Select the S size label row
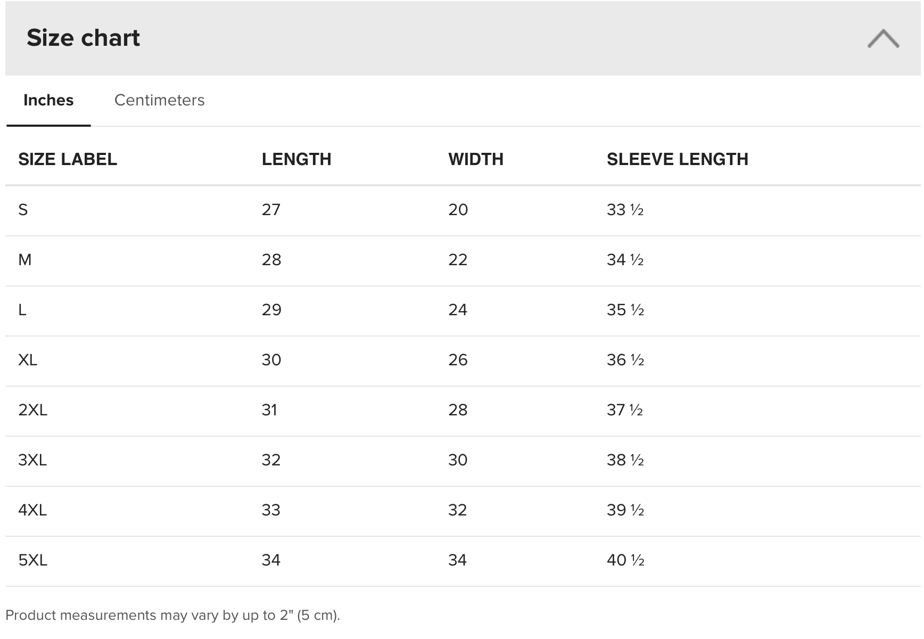The image size is (924, 639). 23,210
